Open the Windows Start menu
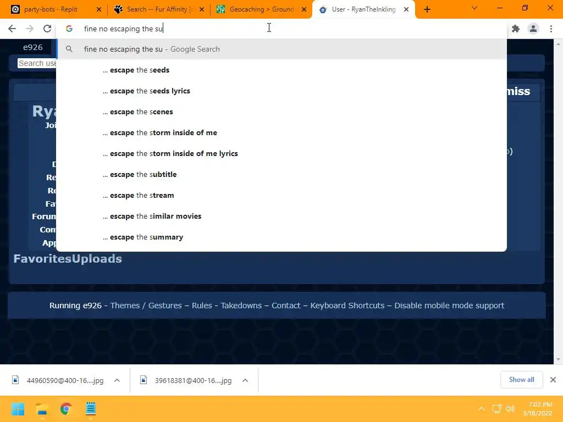Viewport: 563px width, 422px height. (18, 409)
